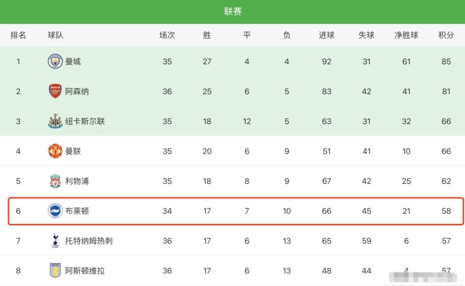The width and height of the screenshot is (465, 286).
Task: Click the 净胜球 column header
Action: (406, 35)
